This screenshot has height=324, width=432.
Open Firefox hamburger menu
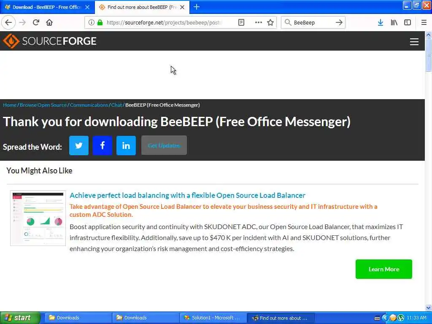pos(424,22)
